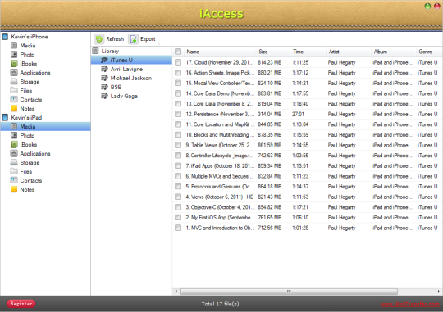Open the www.iPodTransfer.com link
Image resolution: width=443 pixels, height=312 pixels.
tap(410, 304)
